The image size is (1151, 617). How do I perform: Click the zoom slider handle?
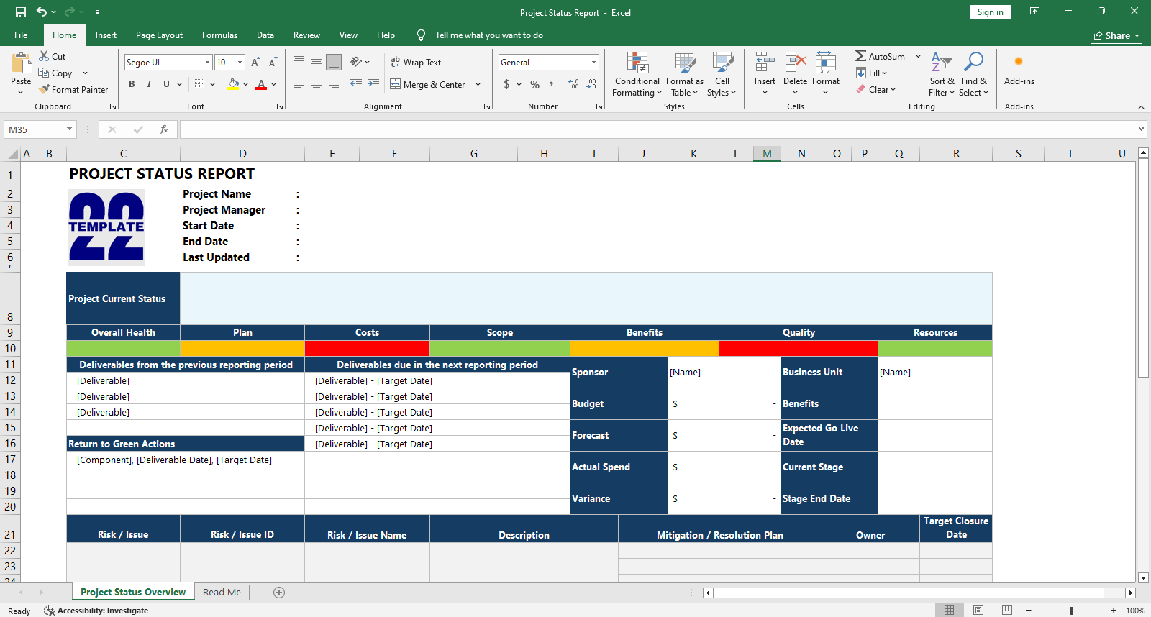pos(1071,611)
